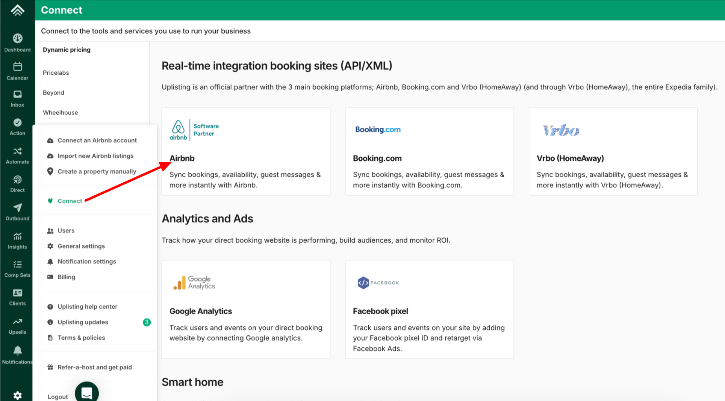
Task: Click the Google Analytics card title
Action: point(201,311)
